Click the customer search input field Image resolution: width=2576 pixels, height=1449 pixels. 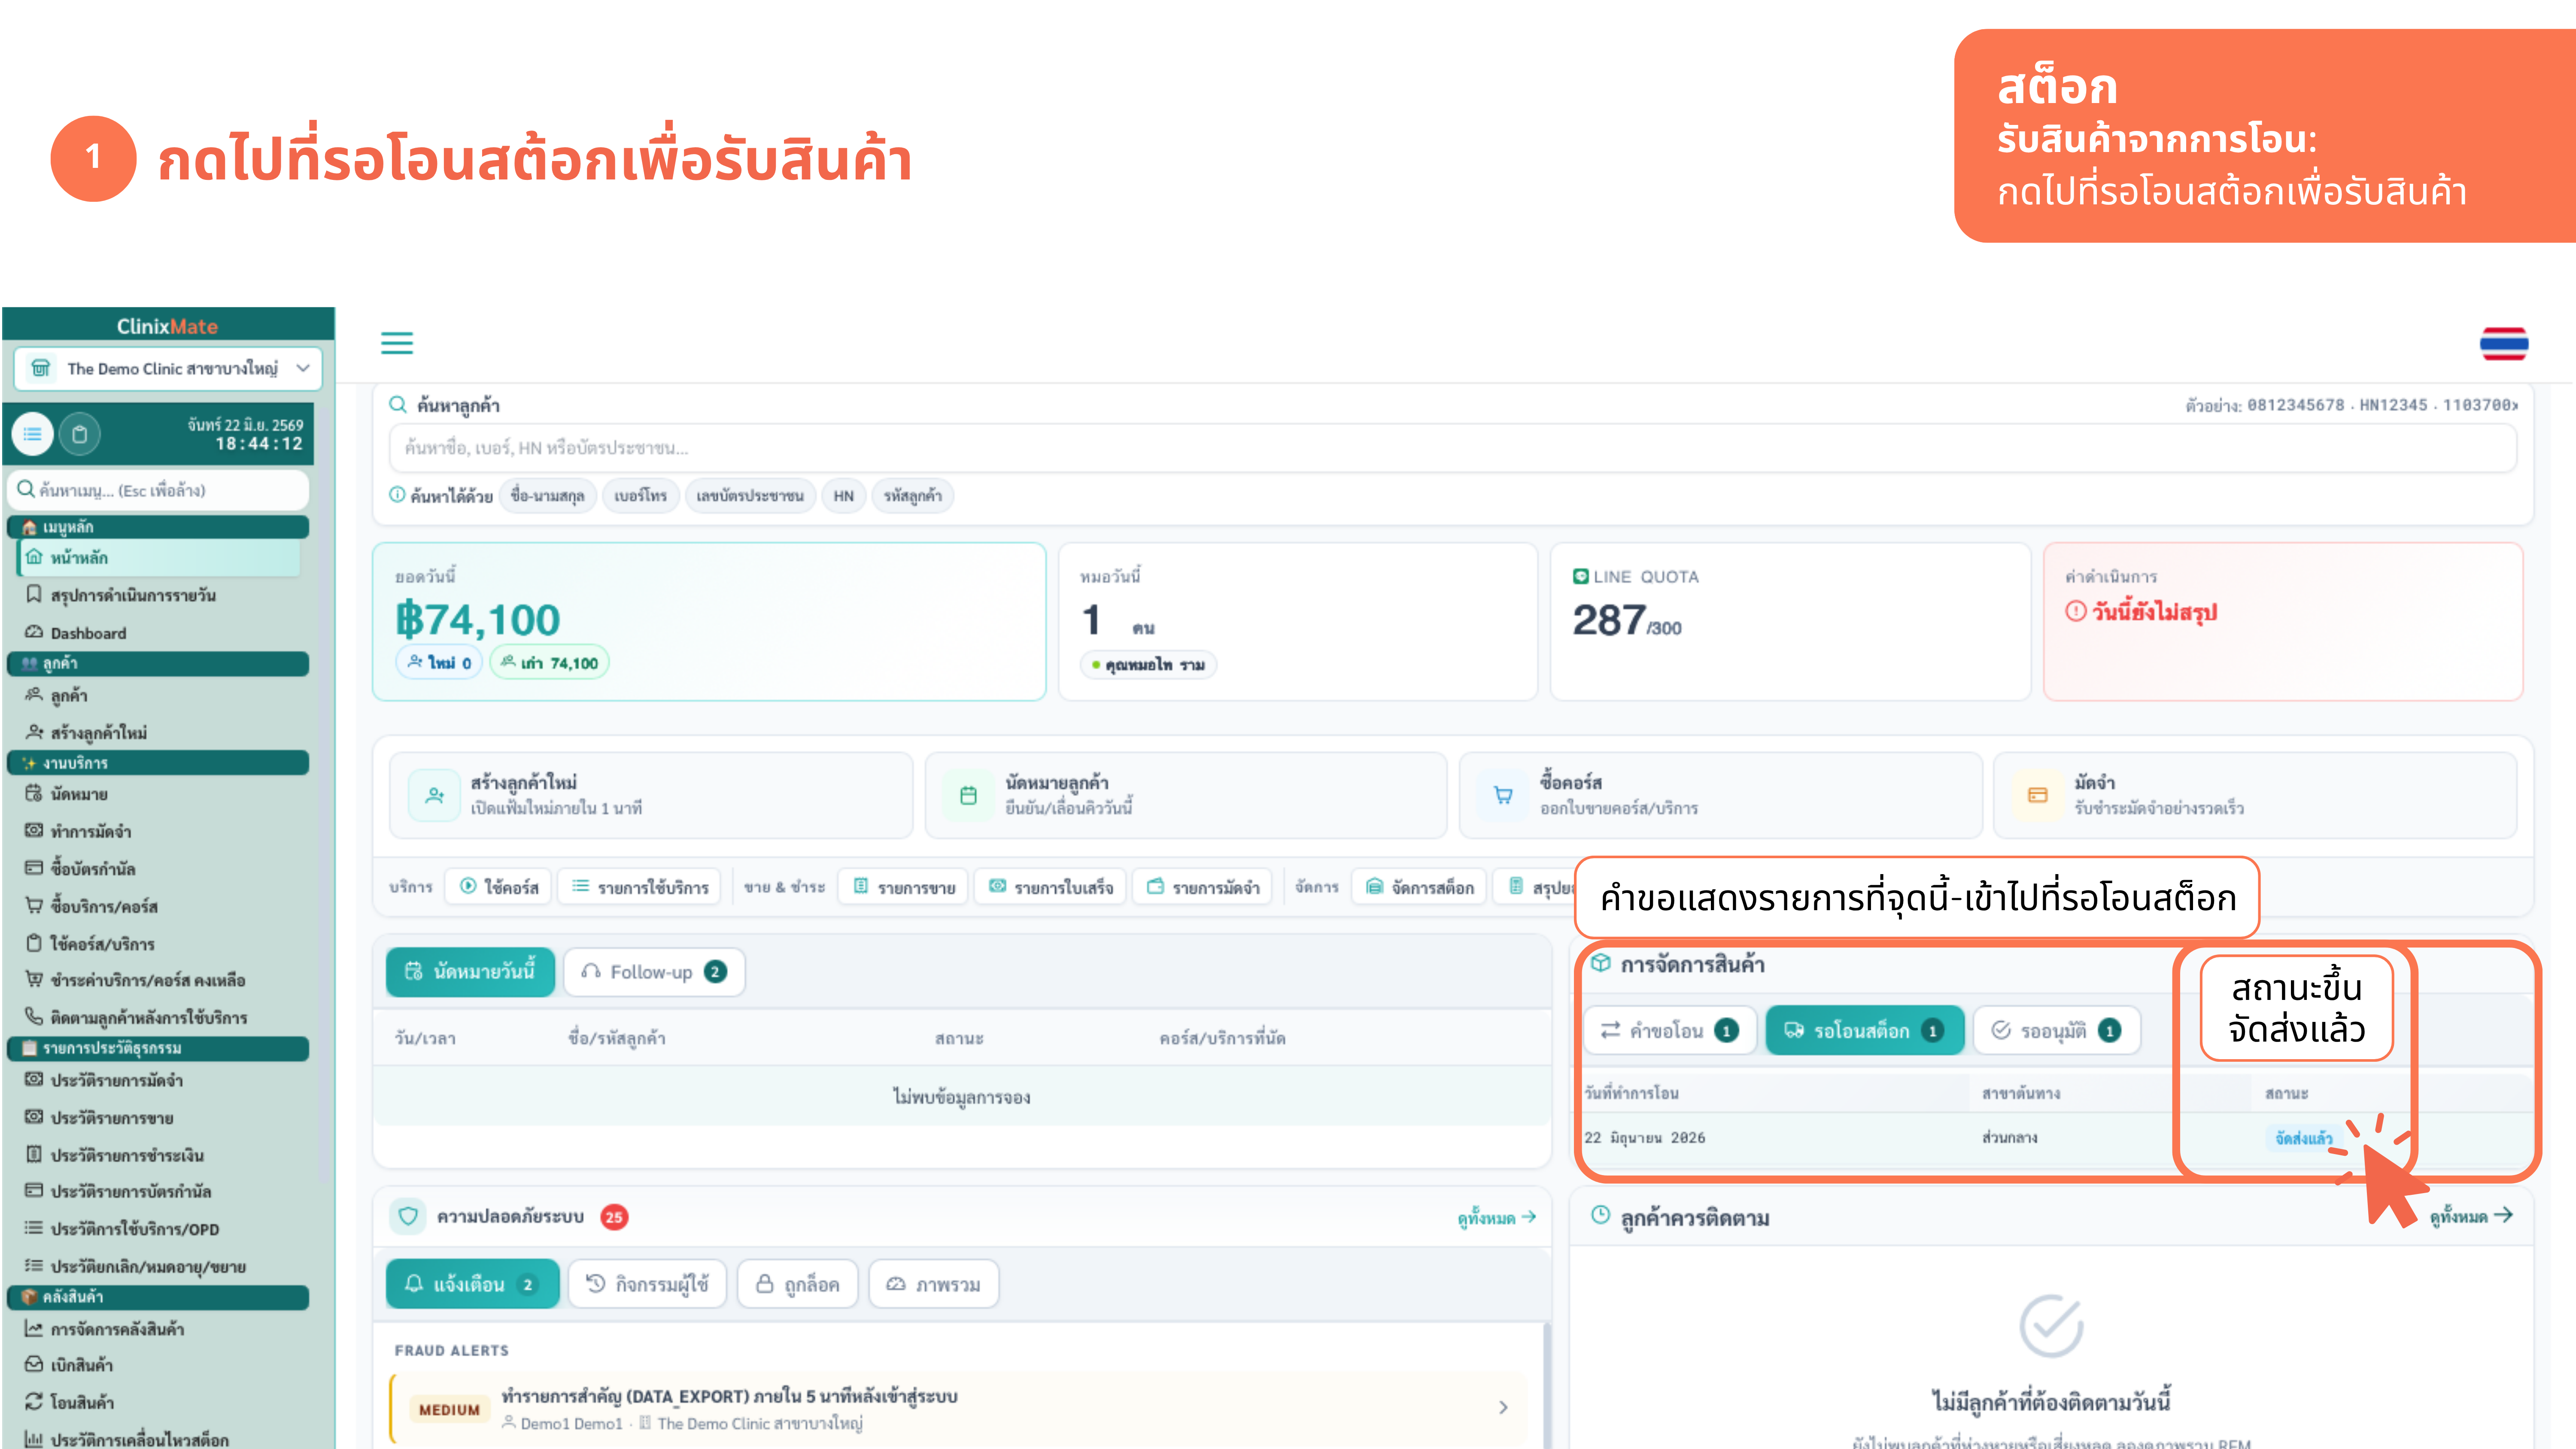point(1452,448)
